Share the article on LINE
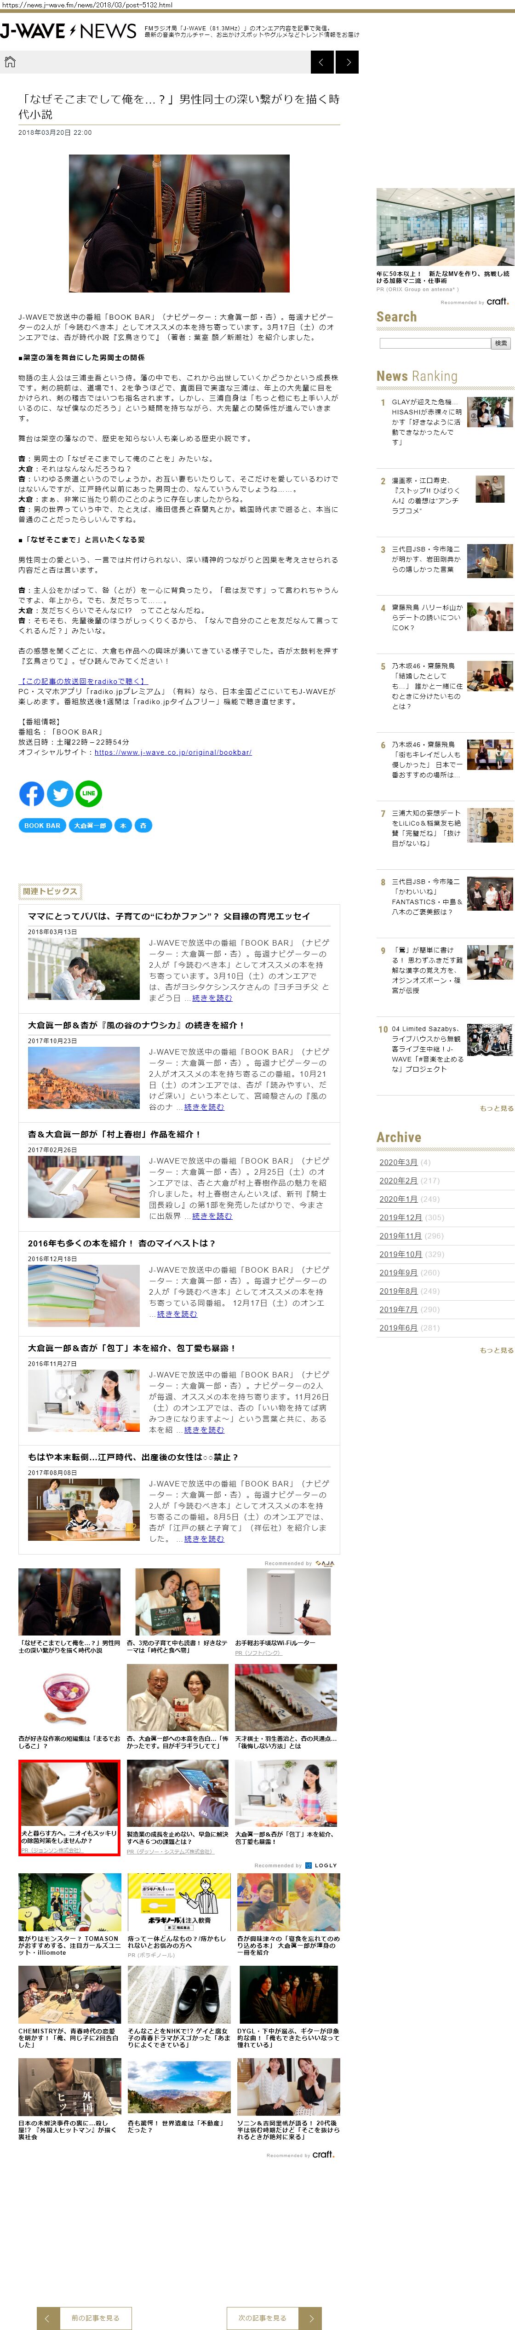This screenshot has height=2330, width=515. click(x=89, y=793)
